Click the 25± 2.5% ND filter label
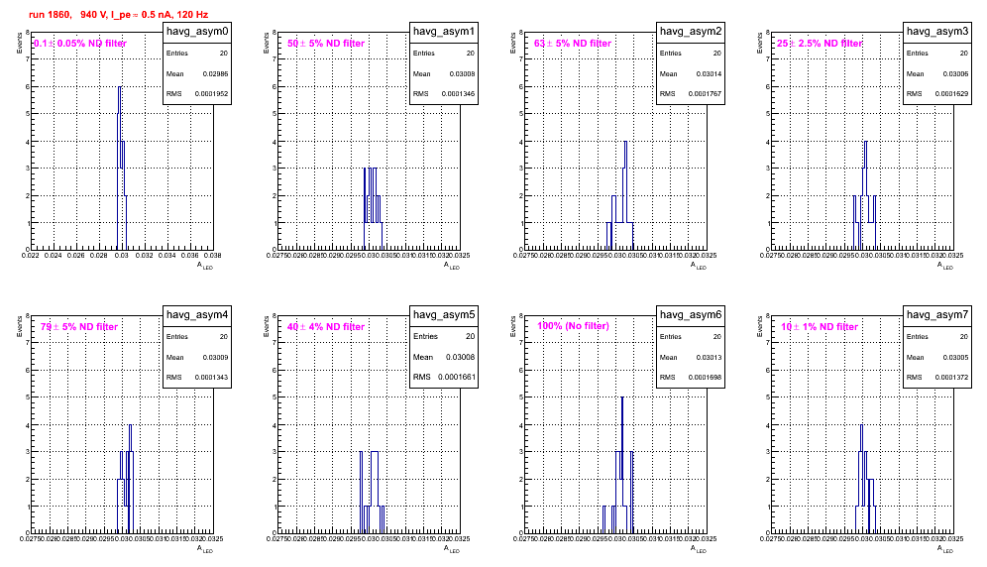This screenshot has height=567, width=987. (x=820, y=44)
